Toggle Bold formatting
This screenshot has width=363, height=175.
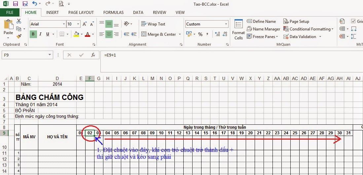tap(33, 34)
